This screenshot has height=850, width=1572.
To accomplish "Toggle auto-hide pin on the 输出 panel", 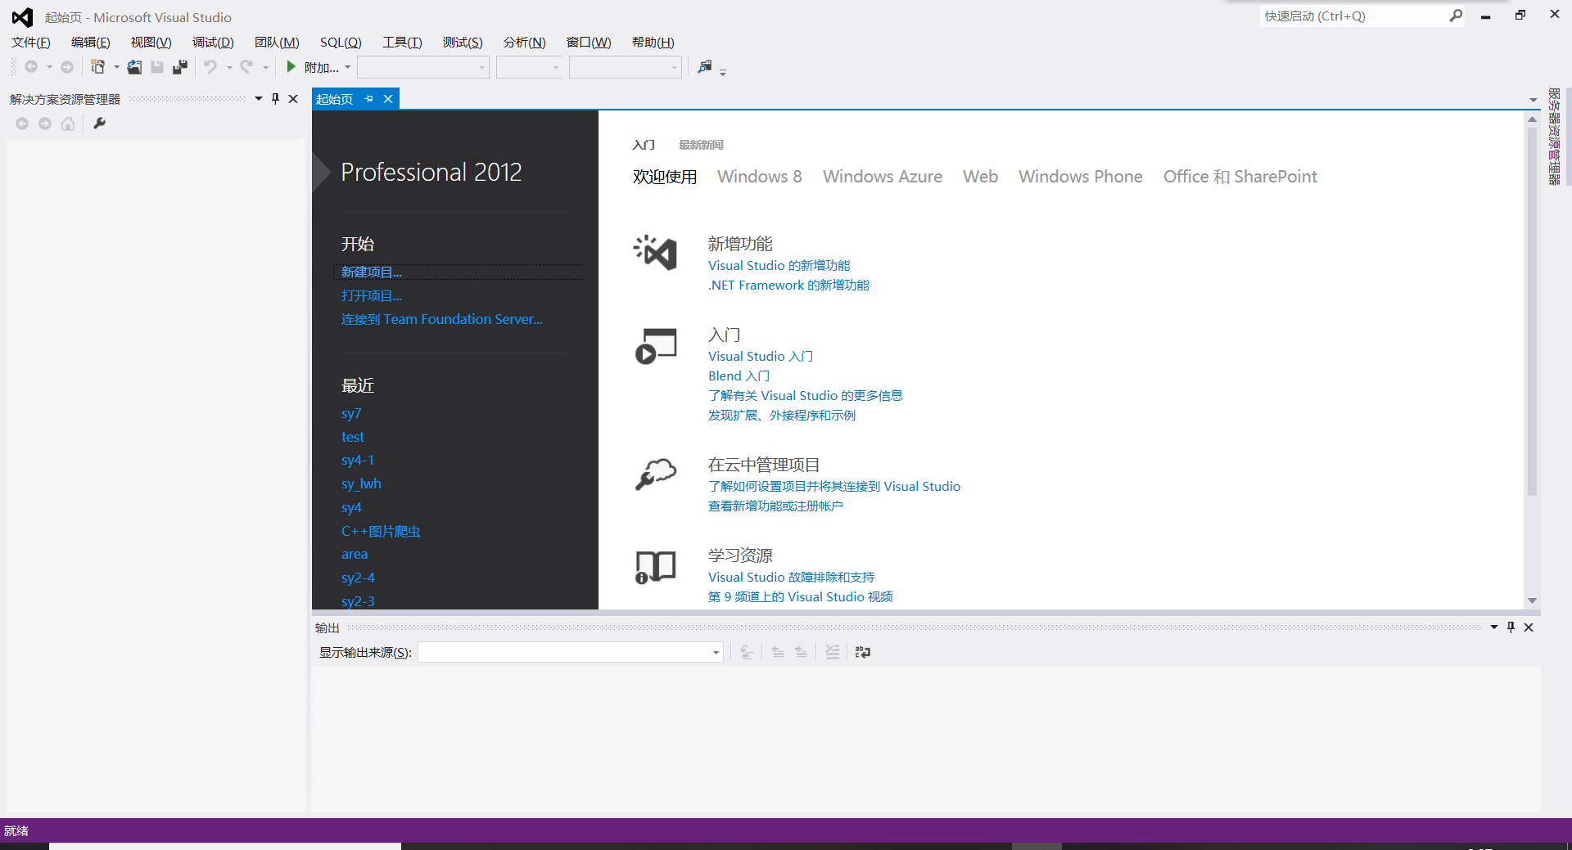I will point(1511,627).
